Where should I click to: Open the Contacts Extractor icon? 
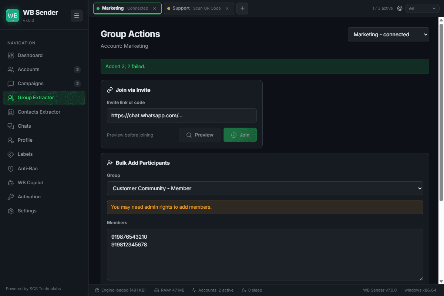click(x=11, y=112)
